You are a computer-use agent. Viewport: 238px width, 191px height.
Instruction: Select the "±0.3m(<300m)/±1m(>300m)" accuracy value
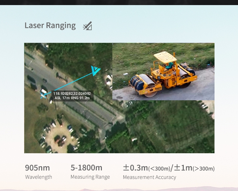coord(169,168)
